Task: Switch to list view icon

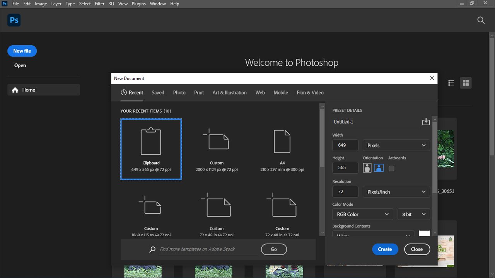Action: click(x=451, y=83)
